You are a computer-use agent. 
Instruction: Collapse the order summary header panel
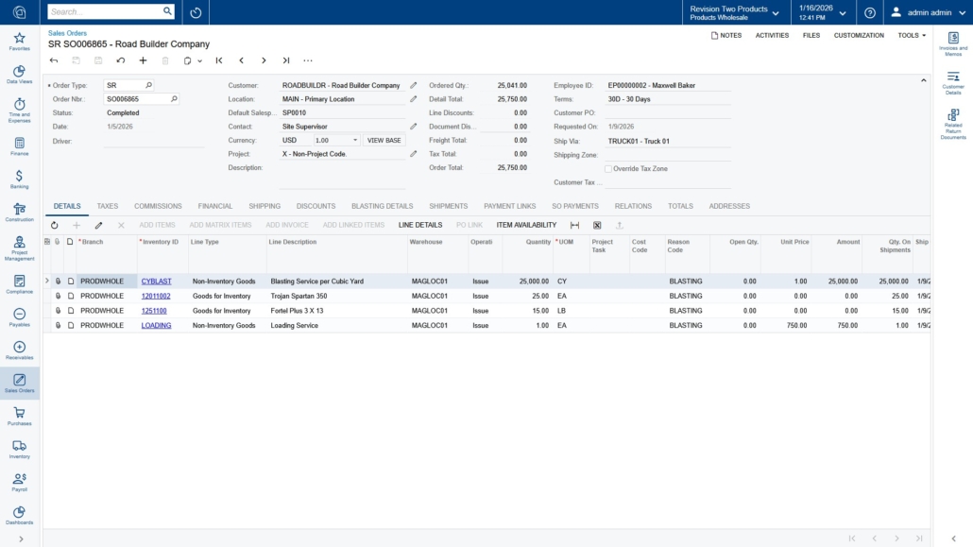click(x=924, y=80)
